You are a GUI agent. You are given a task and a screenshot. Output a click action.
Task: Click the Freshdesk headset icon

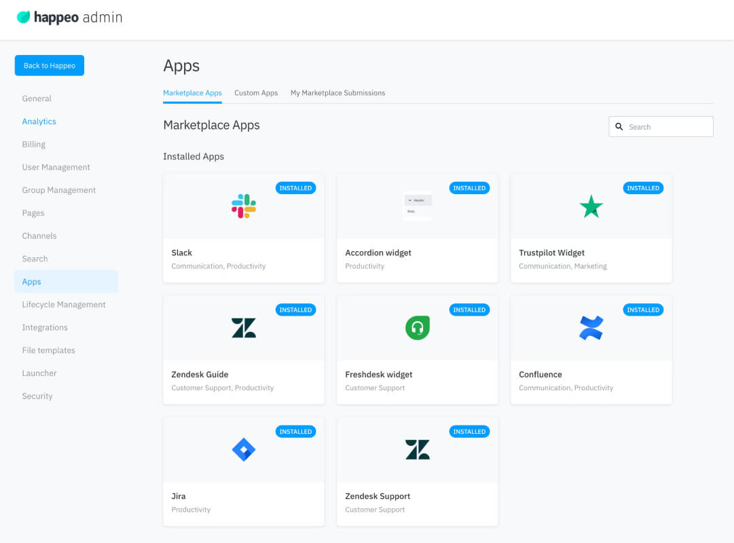417,328
